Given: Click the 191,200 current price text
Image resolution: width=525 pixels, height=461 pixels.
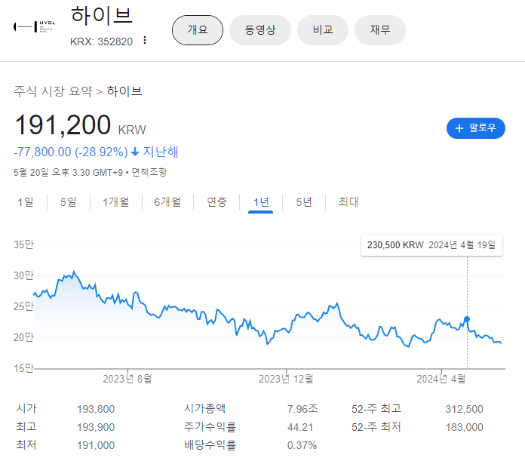Looking at the screenshot, I should click(x=63, y=125).
